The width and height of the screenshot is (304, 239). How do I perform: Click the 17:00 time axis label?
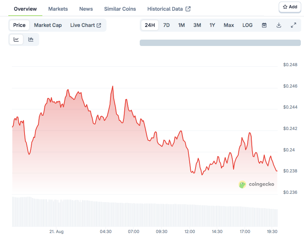245,231
